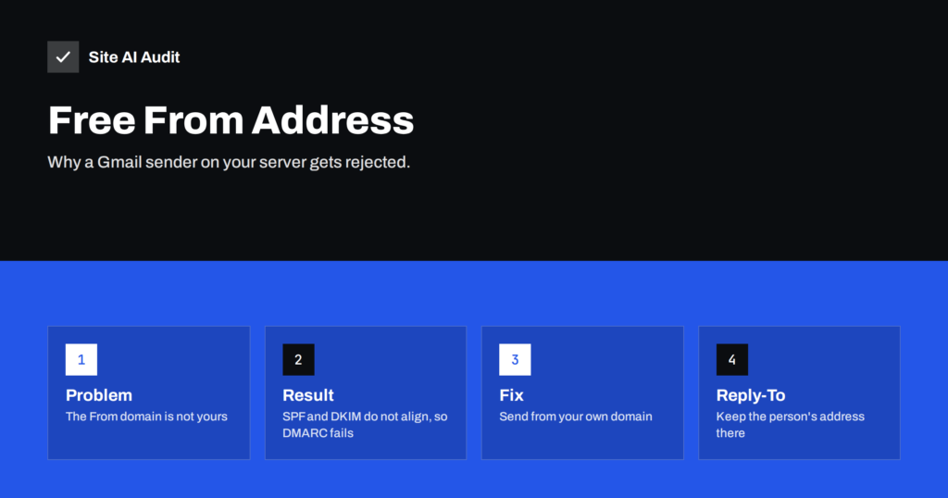
Task: Click text 'Keep the person's address there'
Action: point(791,424)
